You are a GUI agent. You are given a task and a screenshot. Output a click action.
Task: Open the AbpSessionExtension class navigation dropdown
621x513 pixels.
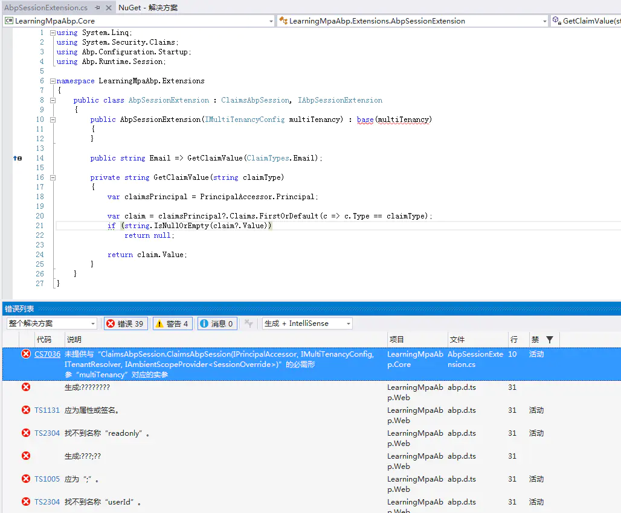(x=544, y=21)
